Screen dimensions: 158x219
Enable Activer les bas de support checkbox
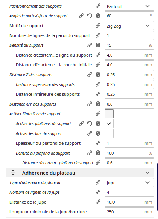109,133
